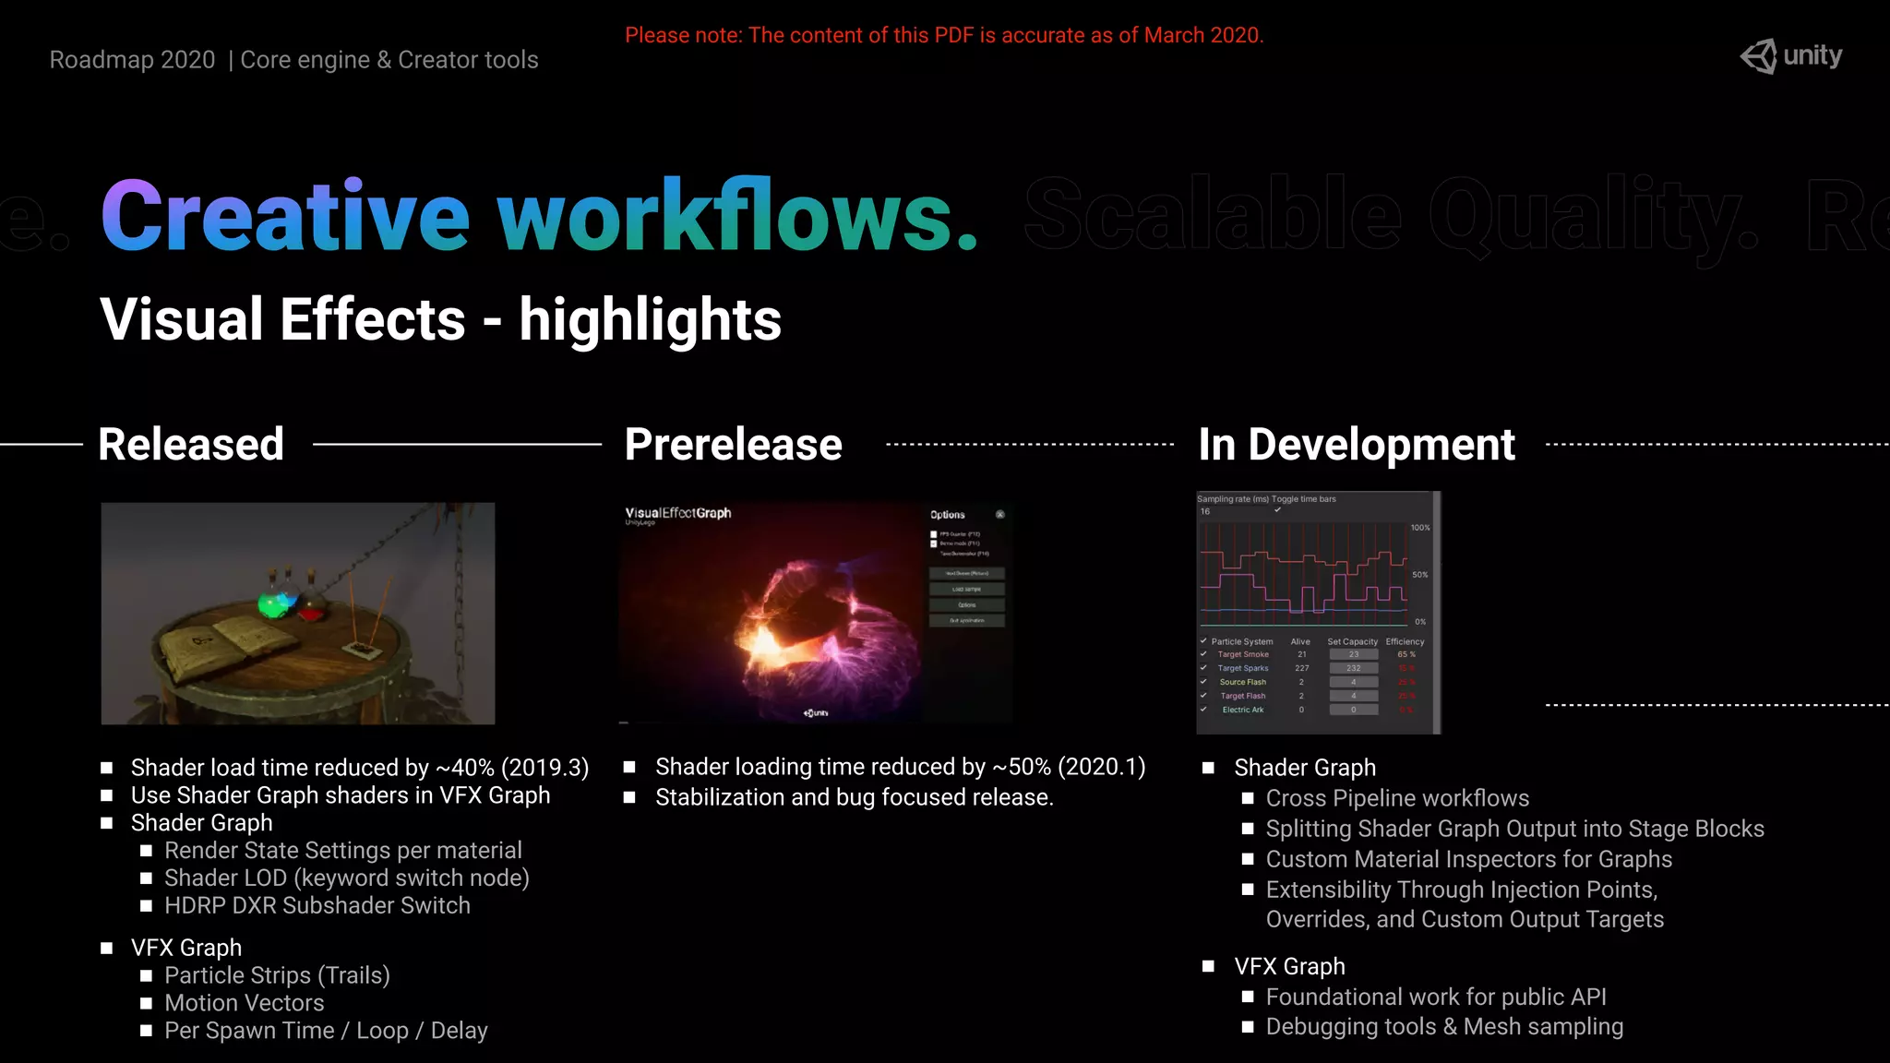Edit Set Capacity field for Target Flash

(1354, 696)
